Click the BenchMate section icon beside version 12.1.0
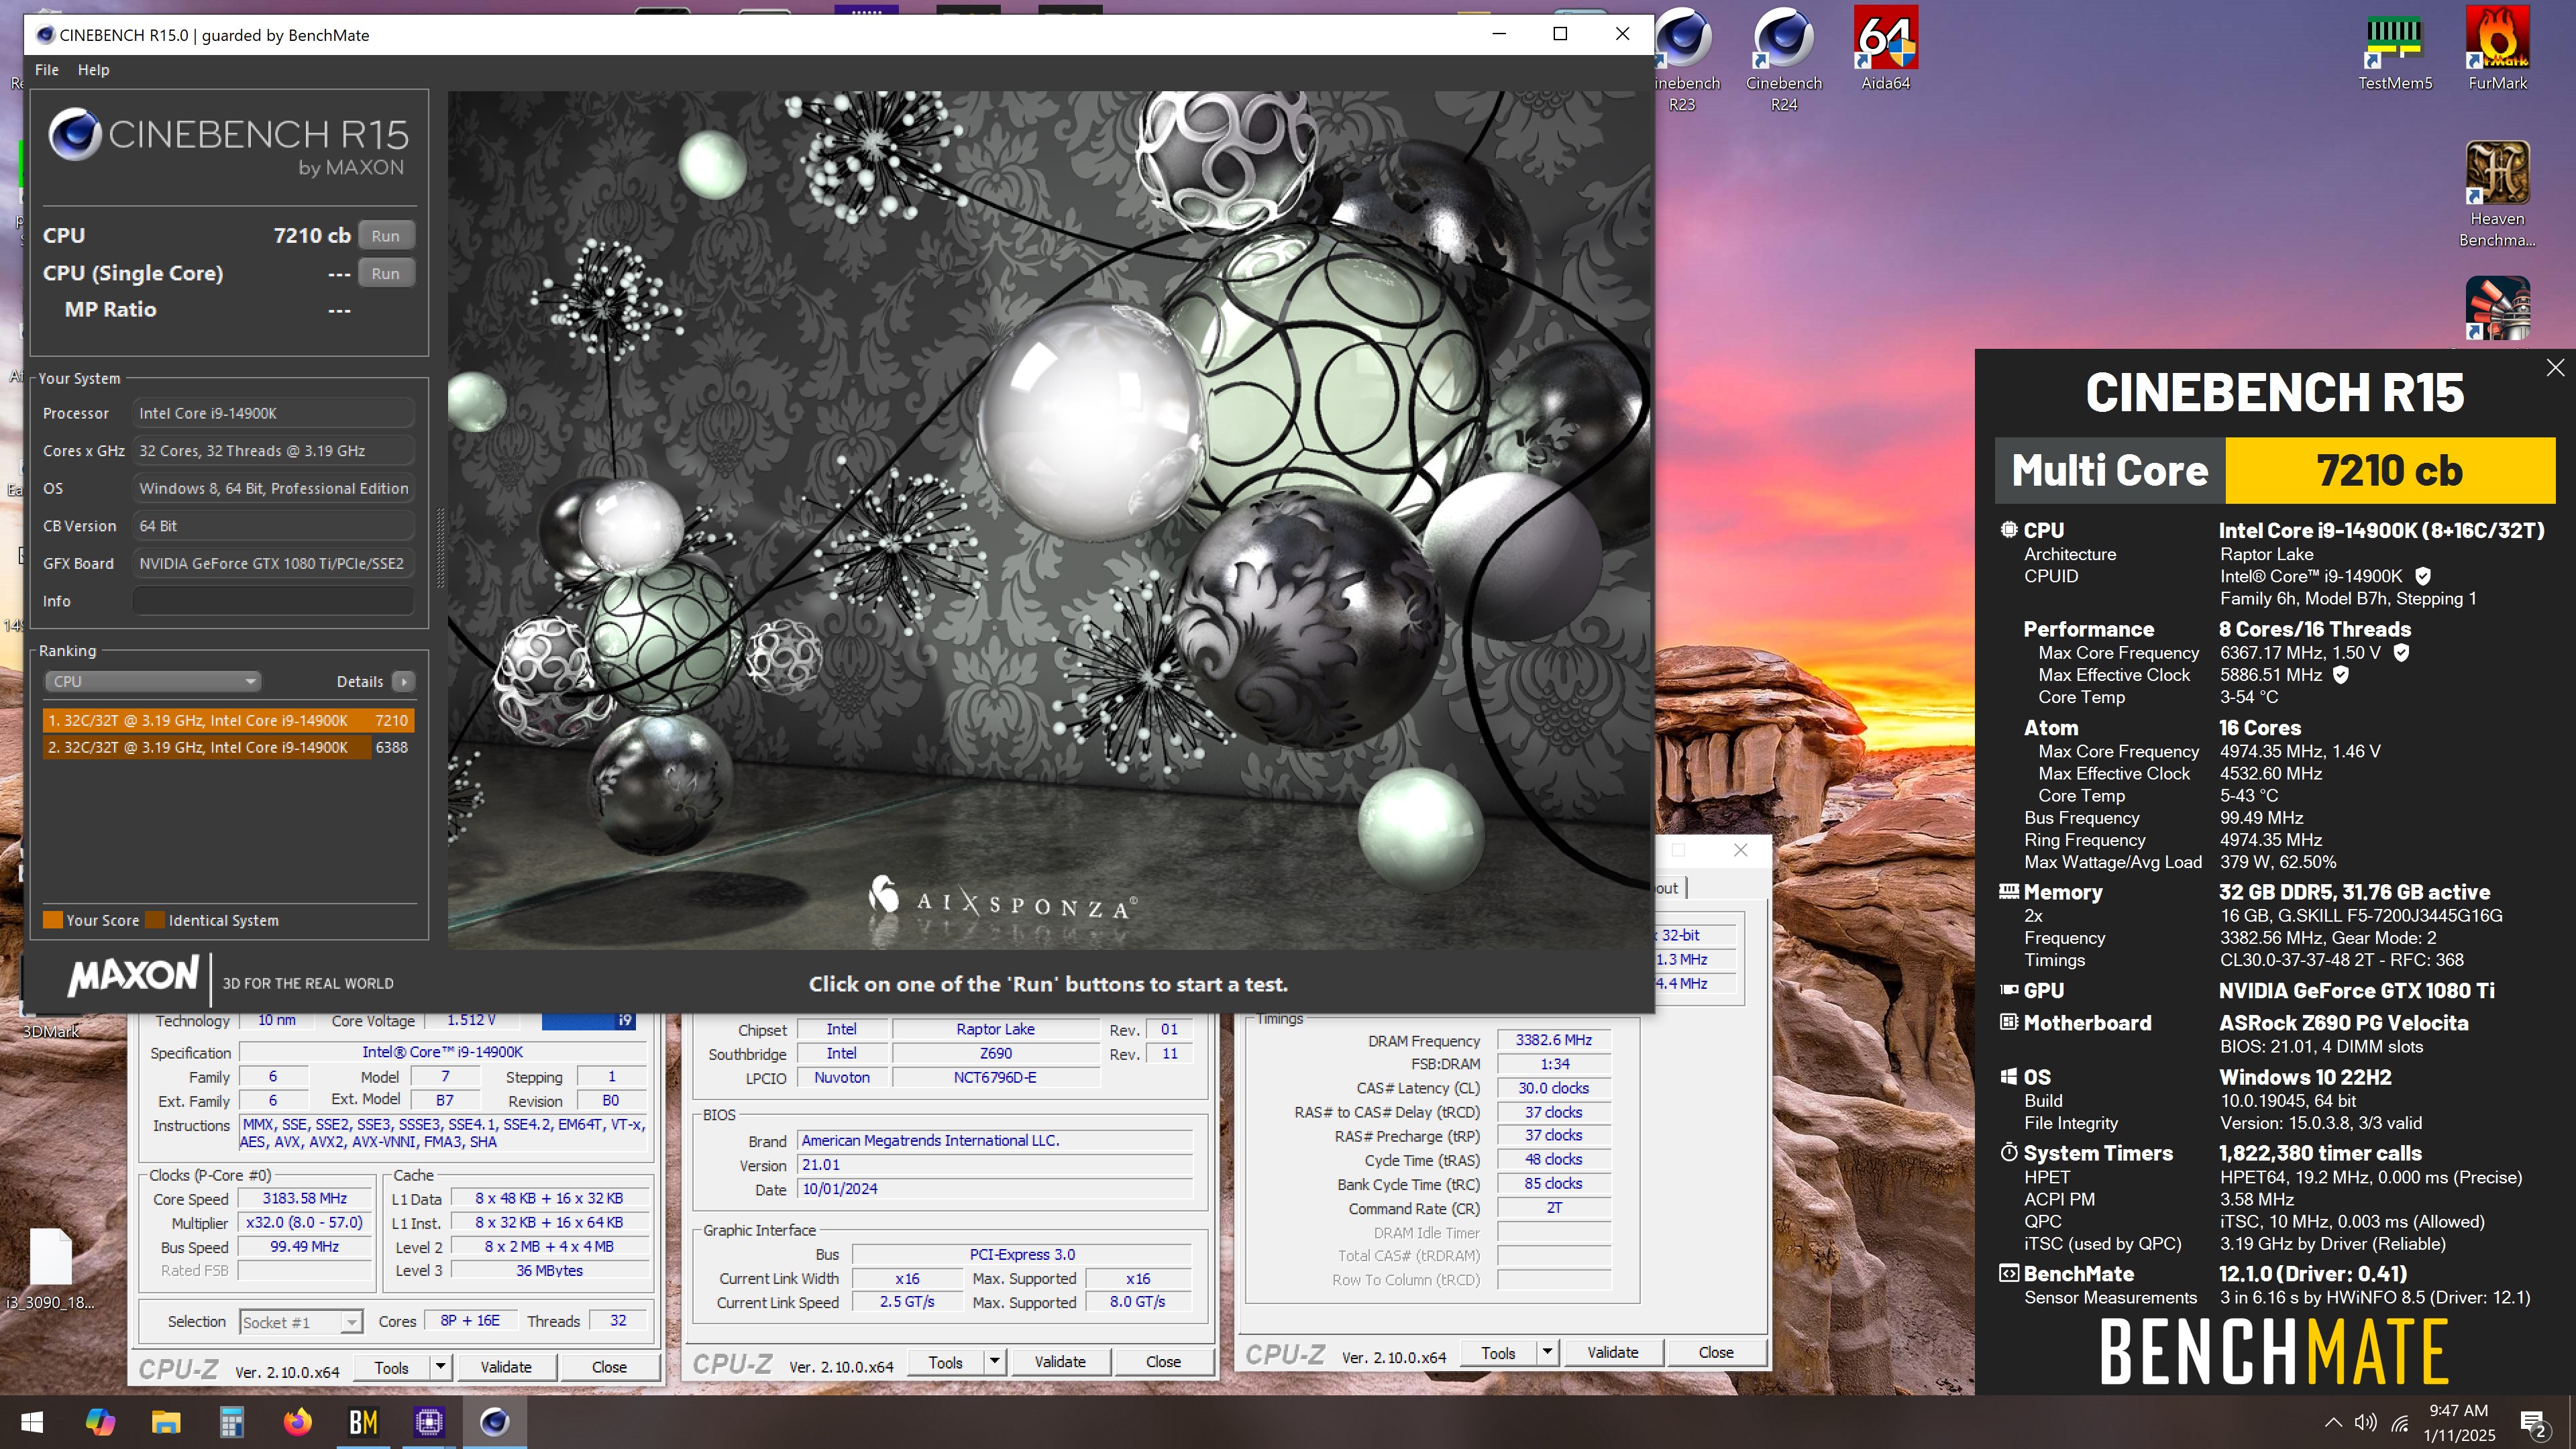The image size is (2576, 1449). pos(2008,1273)
